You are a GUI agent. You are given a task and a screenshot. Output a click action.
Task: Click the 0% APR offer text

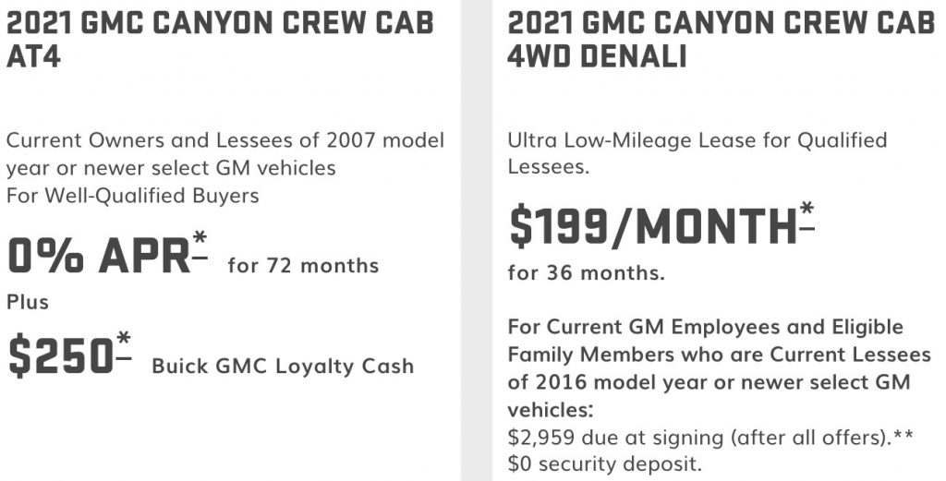pos(100,256)
